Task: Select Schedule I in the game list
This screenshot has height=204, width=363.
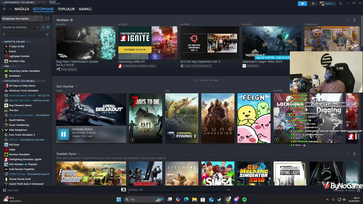Action: [x=15, y=76]
